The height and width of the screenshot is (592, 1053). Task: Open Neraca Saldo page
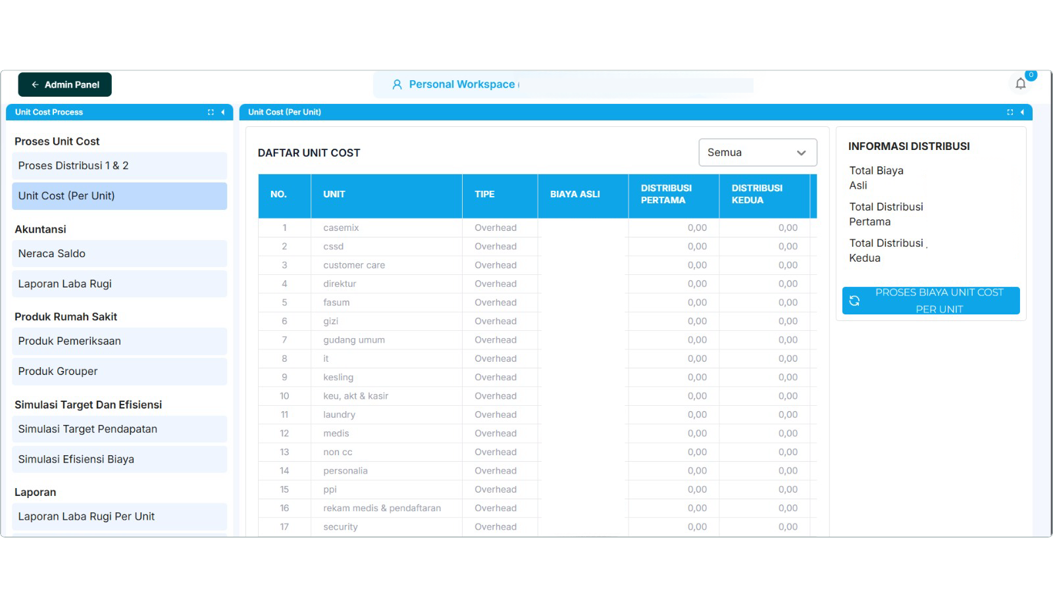(119, 254)
